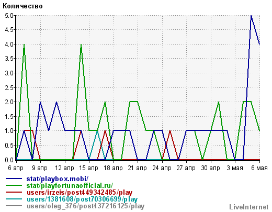Click the 6 апр date label
This screenshot has width=272, height=212.
[x=16, y=168]
